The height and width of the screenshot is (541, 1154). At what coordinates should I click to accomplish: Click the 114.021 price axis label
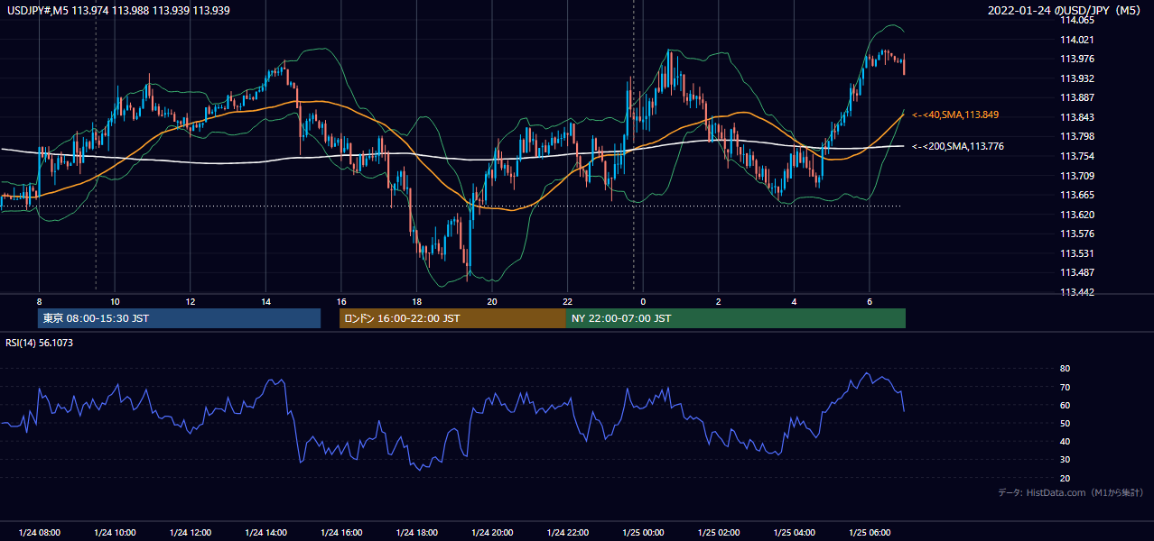coord(1077,40)
